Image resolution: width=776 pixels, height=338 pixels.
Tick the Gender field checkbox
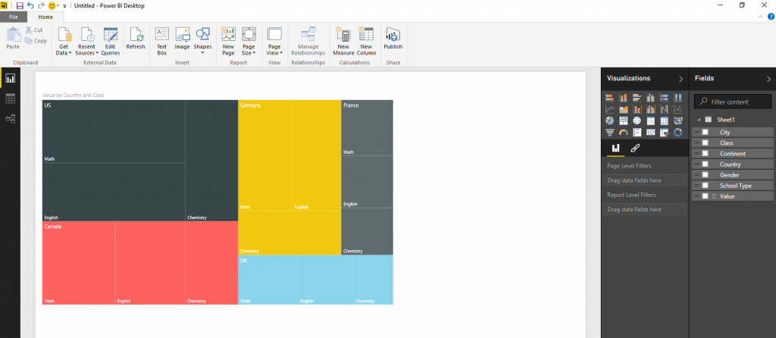[706, 175]
